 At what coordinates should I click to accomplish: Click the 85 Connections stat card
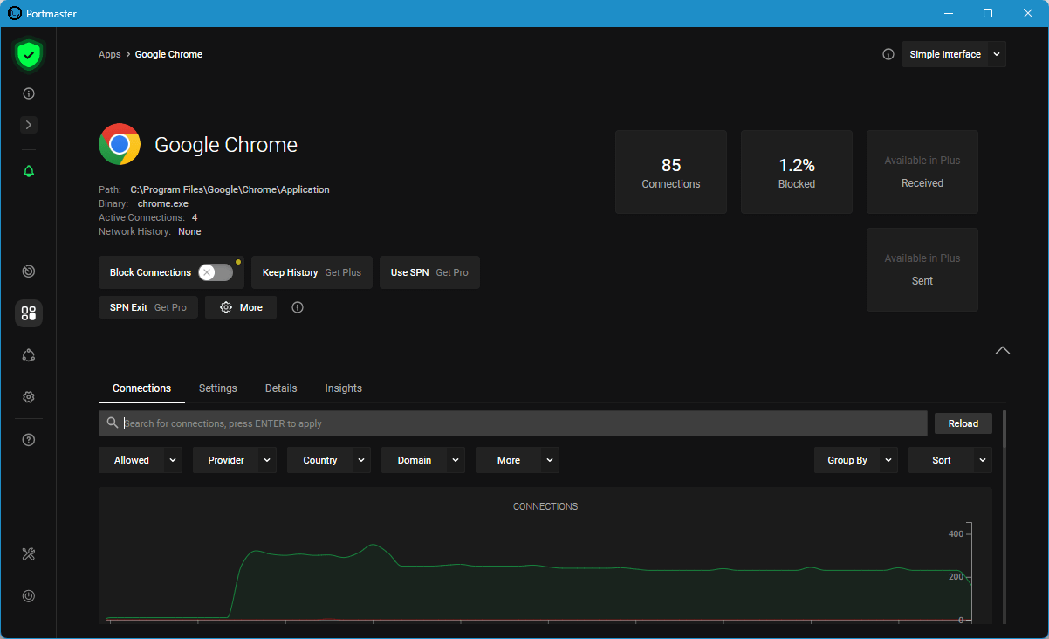pos(671,172)
